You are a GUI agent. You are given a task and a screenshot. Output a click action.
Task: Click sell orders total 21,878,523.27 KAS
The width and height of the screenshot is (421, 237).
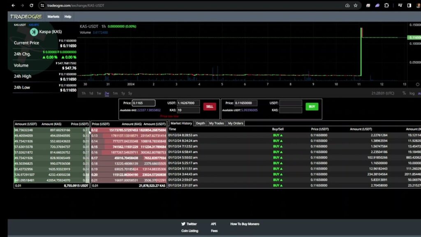point(152,186)
